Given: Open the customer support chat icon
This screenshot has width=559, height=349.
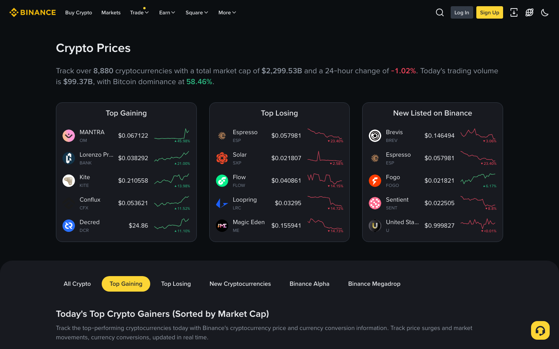Looking at the screenshot, I should tap(540, 330).
